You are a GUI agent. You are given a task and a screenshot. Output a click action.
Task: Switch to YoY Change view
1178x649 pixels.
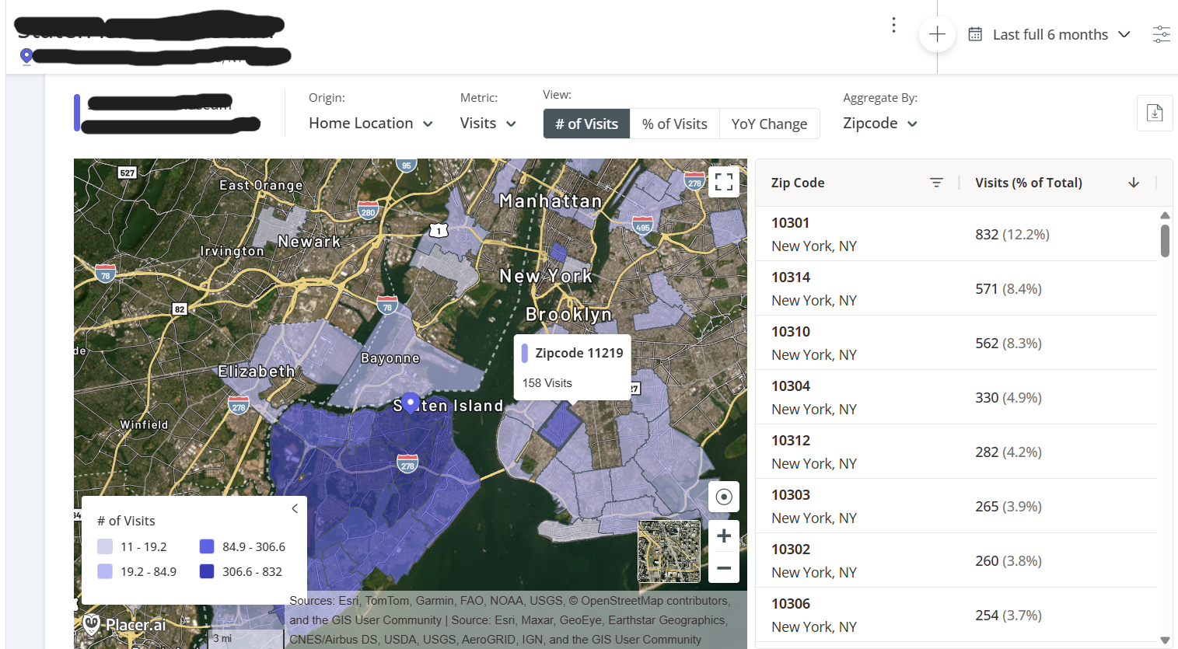(x=769, y=124)
